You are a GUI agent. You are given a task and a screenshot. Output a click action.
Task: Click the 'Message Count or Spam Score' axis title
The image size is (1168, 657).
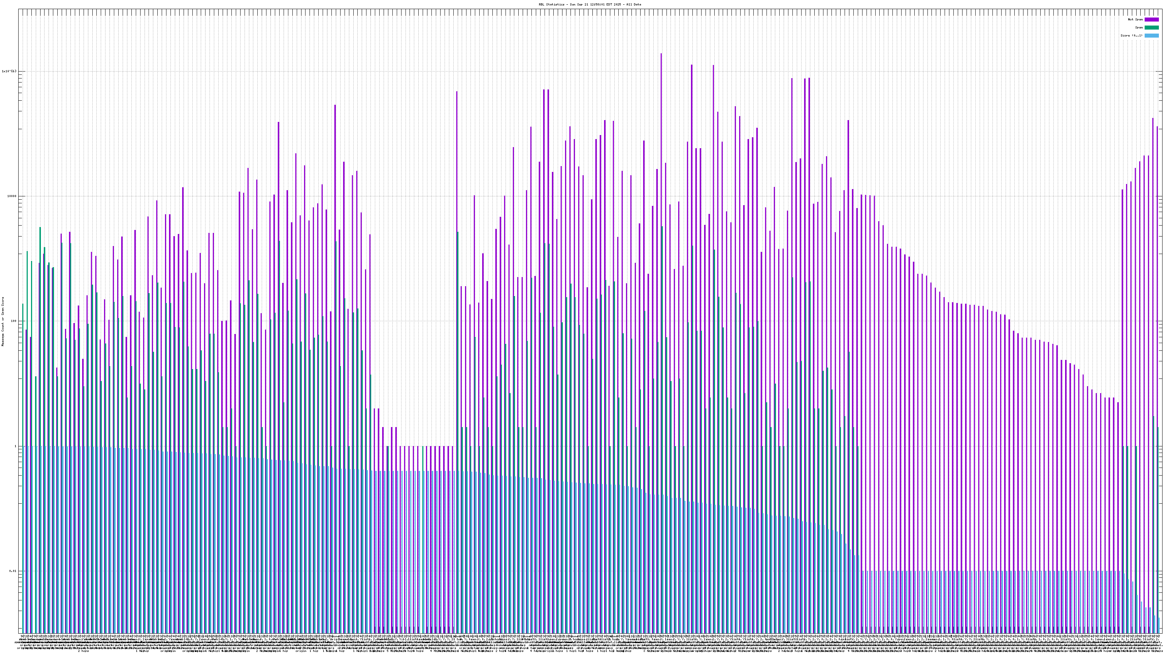3,322
